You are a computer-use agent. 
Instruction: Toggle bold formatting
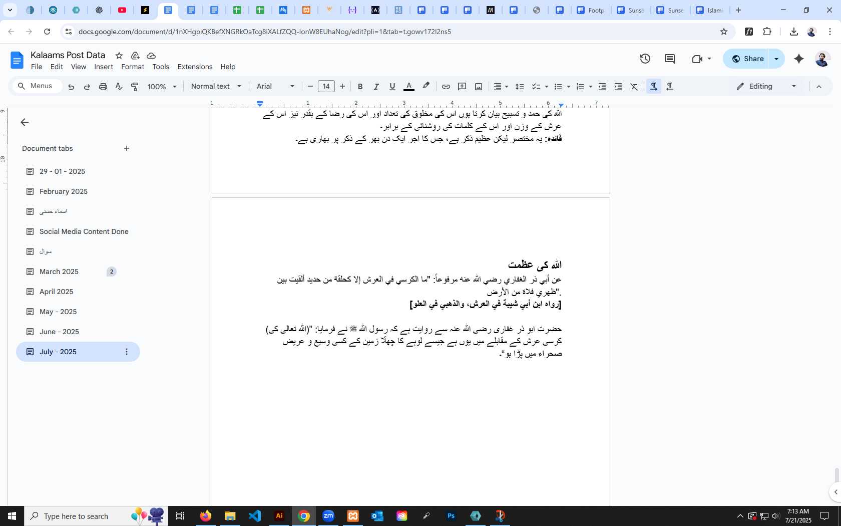360,87
